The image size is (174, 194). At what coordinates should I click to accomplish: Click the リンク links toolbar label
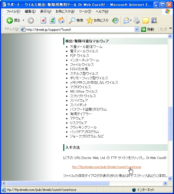pos(163,29)
